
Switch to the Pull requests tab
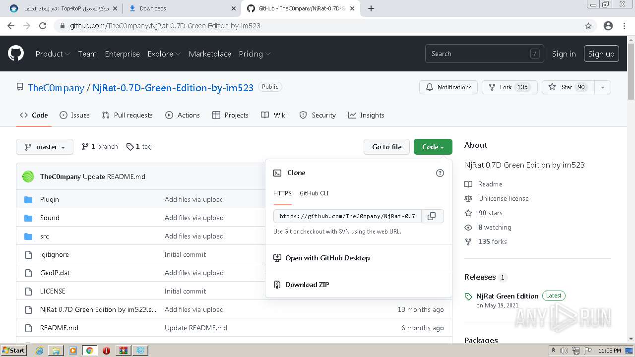[x=127, y=115]
